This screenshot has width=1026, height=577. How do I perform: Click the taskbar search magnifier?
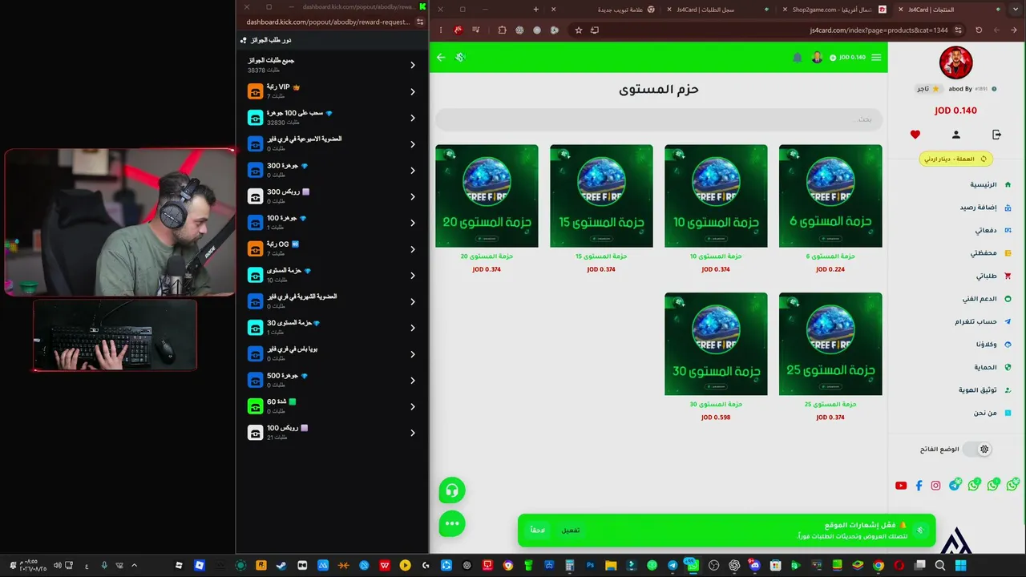click(x=940, y=566)
